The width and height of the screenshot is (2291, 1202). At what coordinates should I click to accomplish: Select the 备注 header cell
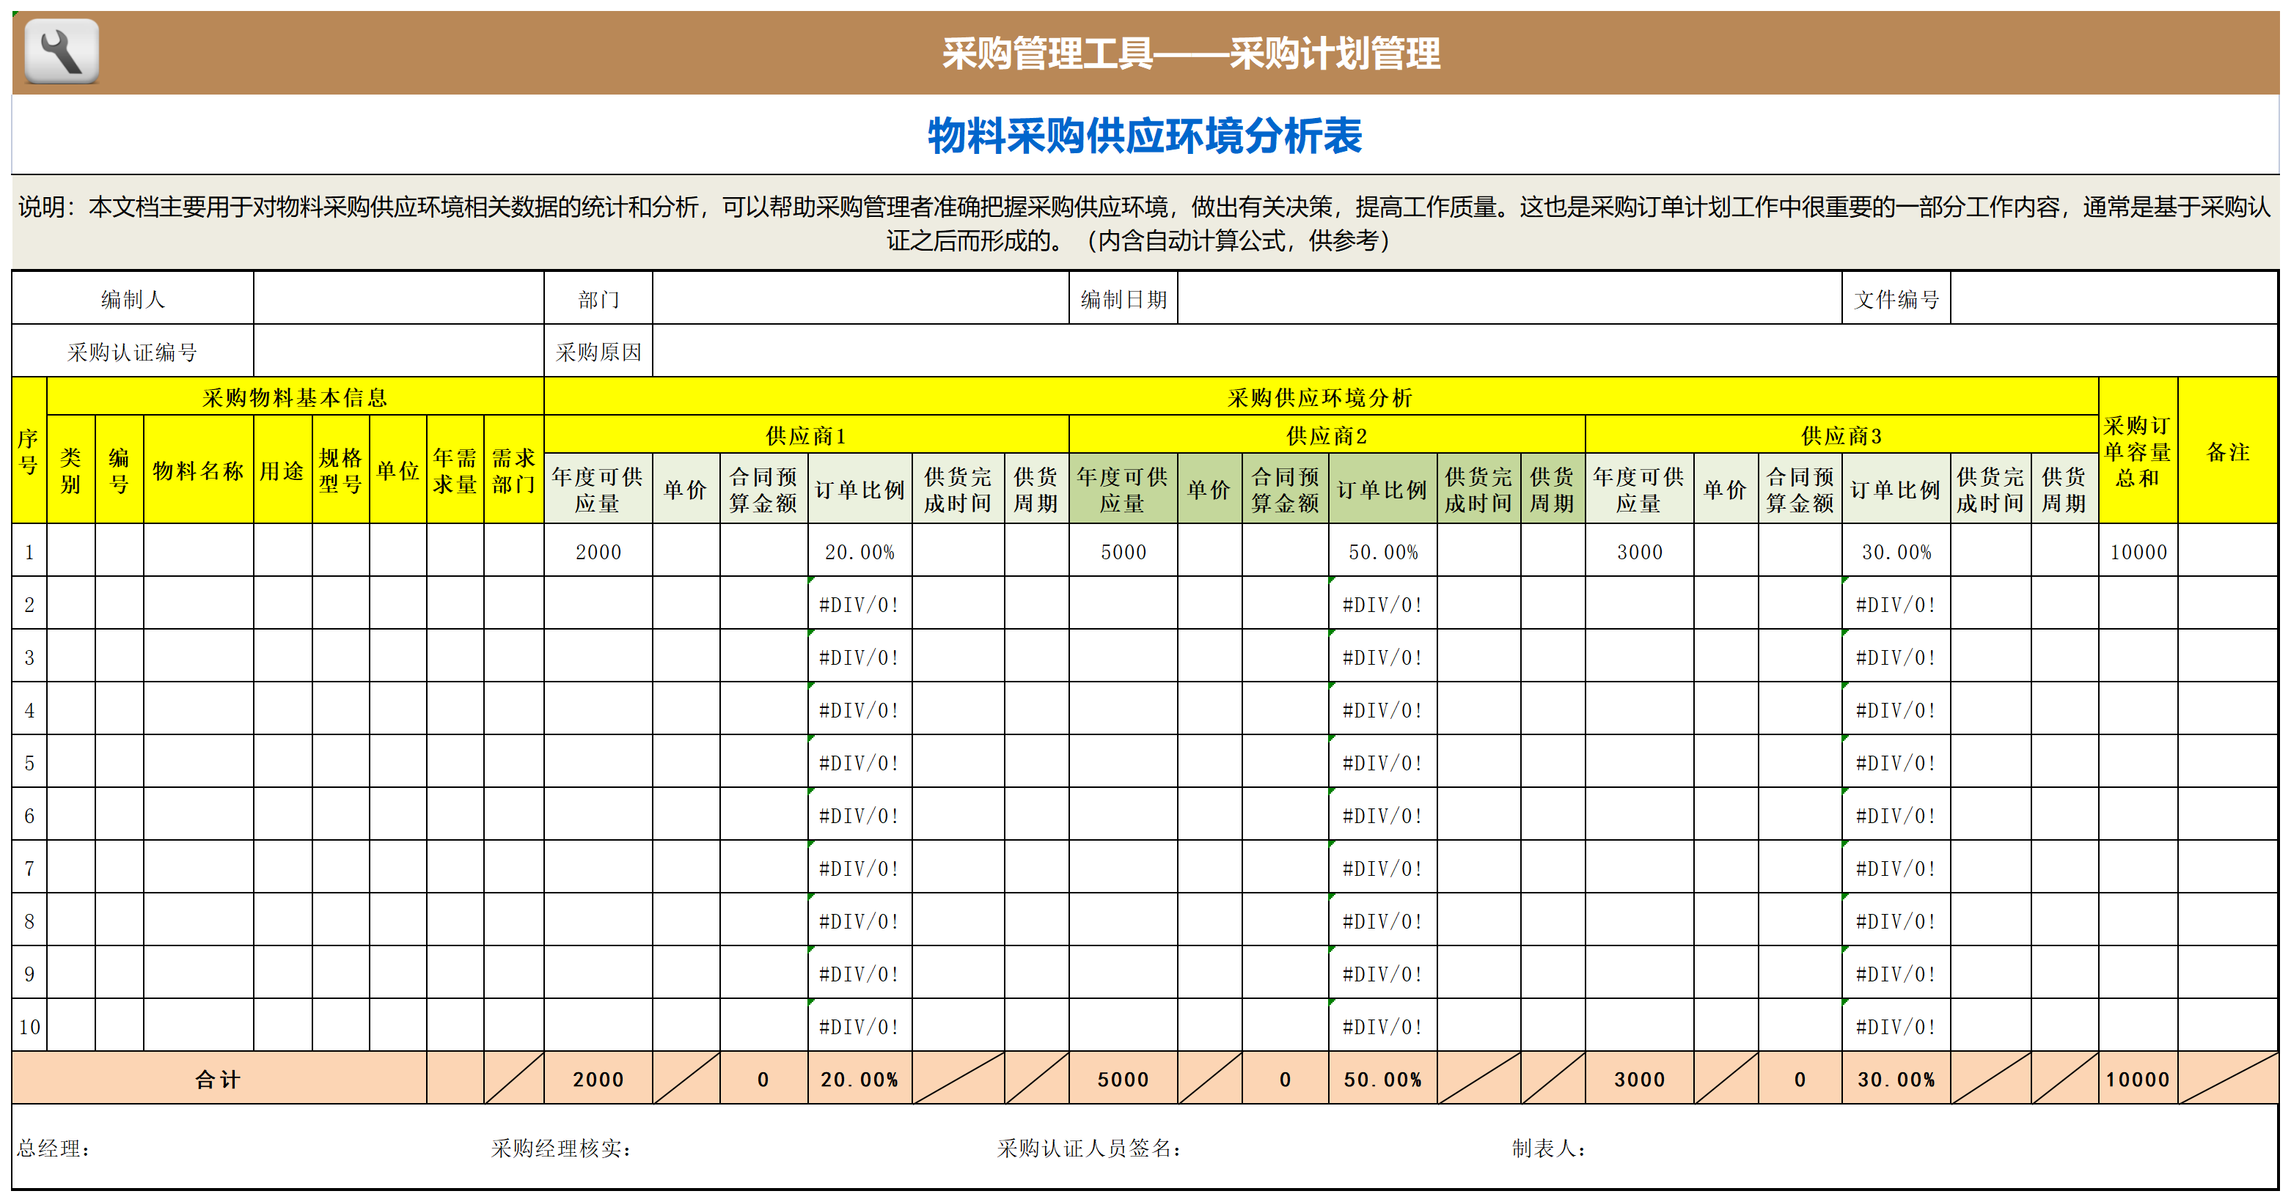[2228, 451]
